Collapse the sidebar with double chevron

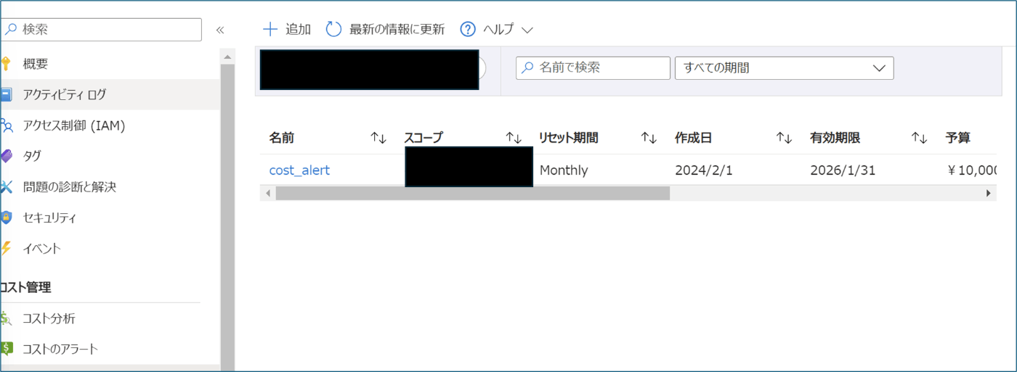click(220, 30)
